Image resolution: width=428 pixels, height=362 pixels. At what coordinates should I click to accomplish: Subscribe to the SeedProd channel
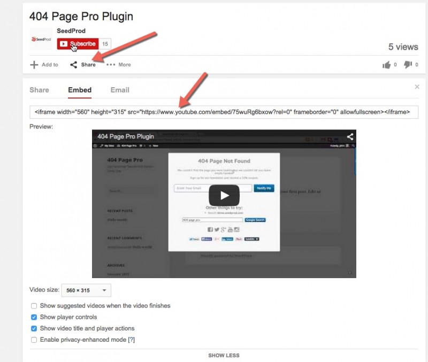click(77, 43)
